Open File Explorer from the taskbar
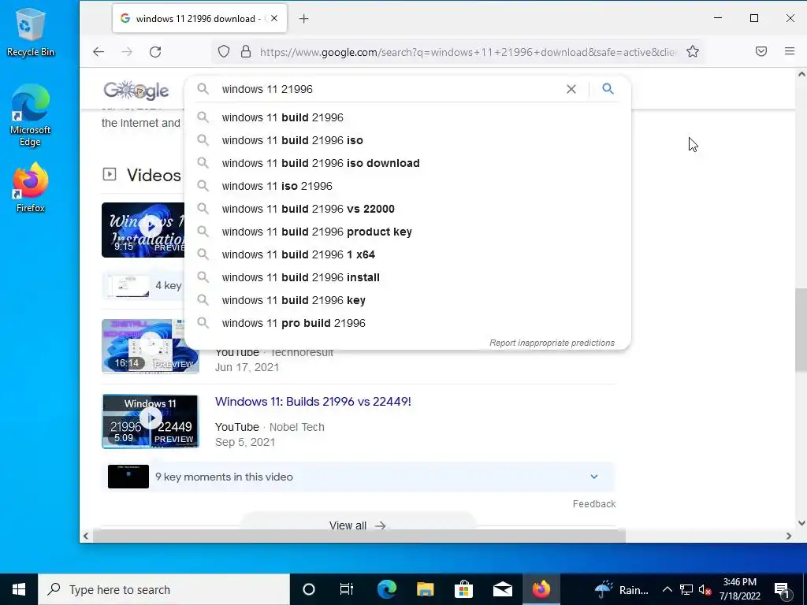 [x=425, y=589]
